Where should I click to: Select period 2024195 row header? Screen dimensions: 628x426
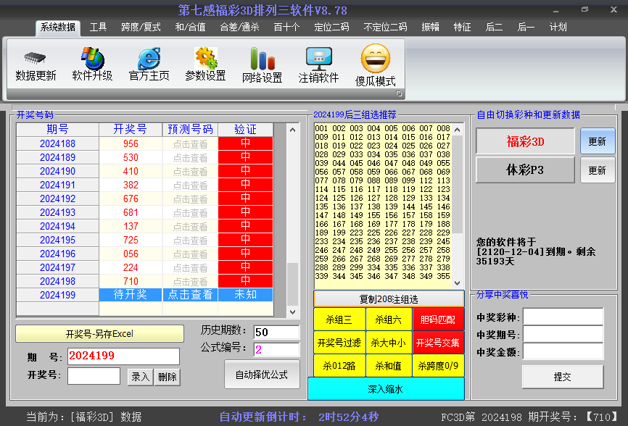[x=58, y=240]
